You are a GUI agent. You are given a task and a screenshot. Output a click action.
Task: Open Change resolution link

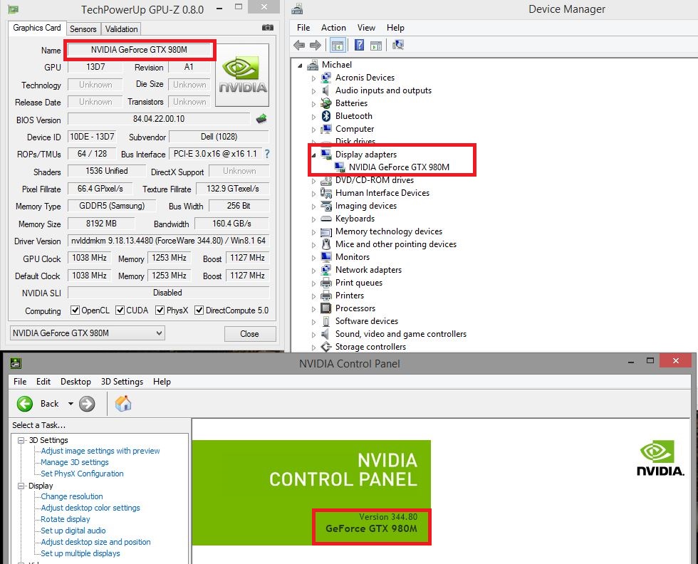click(x=72, y=496)
